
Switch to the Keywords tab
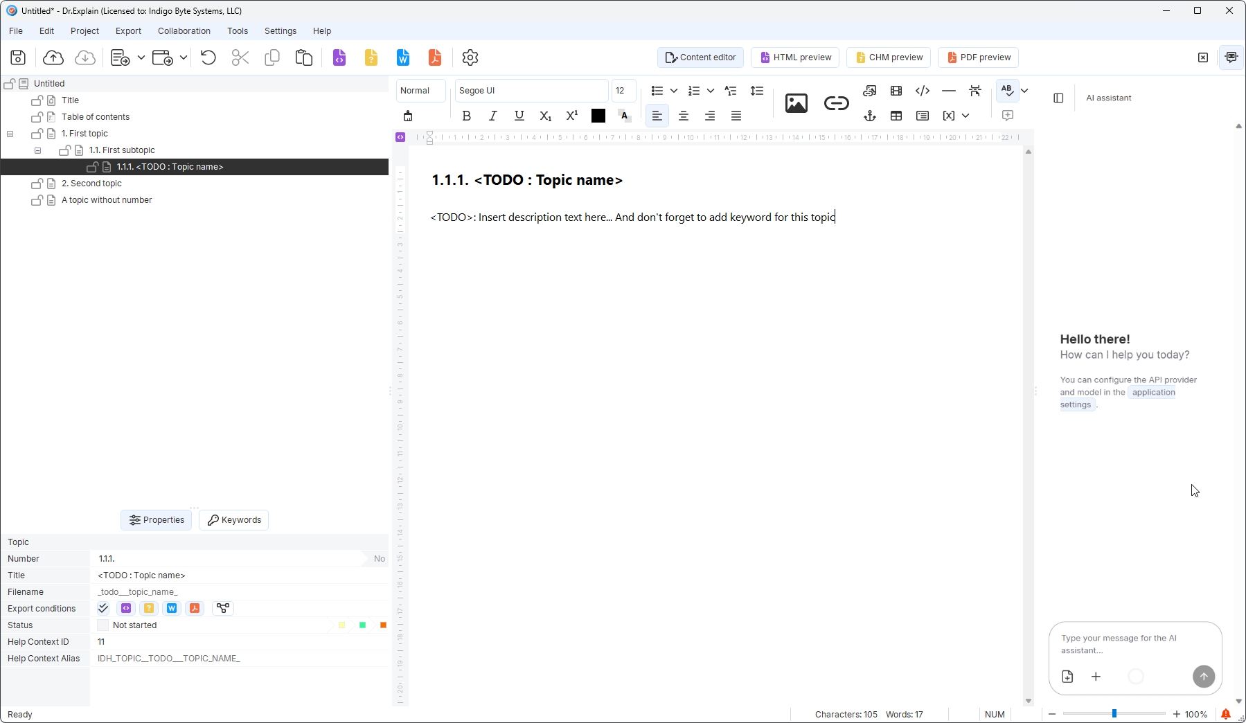[234, 520]
